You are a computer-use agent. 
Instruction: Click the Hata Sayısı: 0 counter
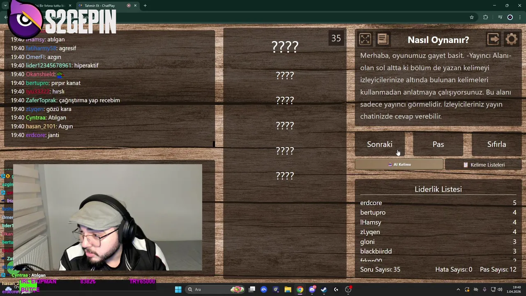click(x=454, y=269)
